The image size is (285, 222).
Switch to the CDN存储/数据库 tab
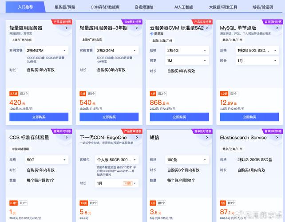point(105,7)
